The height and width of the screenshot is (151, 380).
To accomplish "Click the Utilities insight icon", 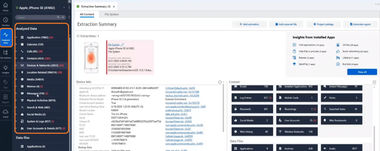I will point(338,45).
